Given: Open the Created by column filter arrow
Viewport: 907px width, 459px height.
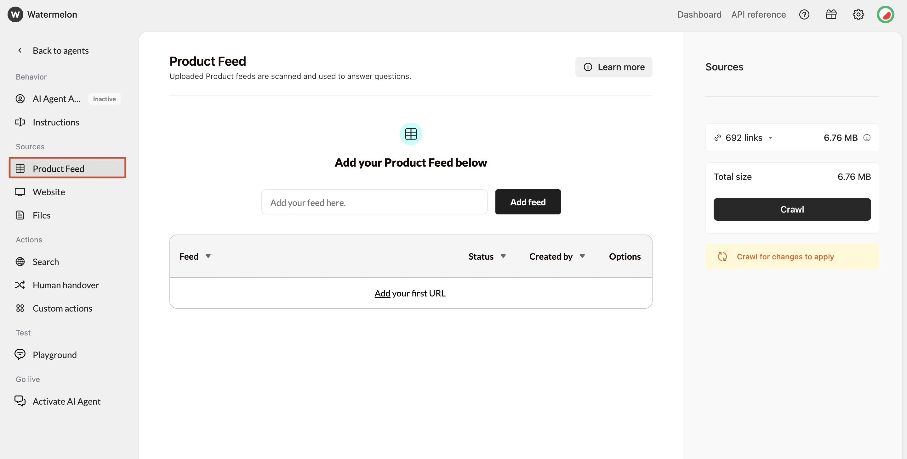Looking at the screenshot, I should tap(582, 256).
